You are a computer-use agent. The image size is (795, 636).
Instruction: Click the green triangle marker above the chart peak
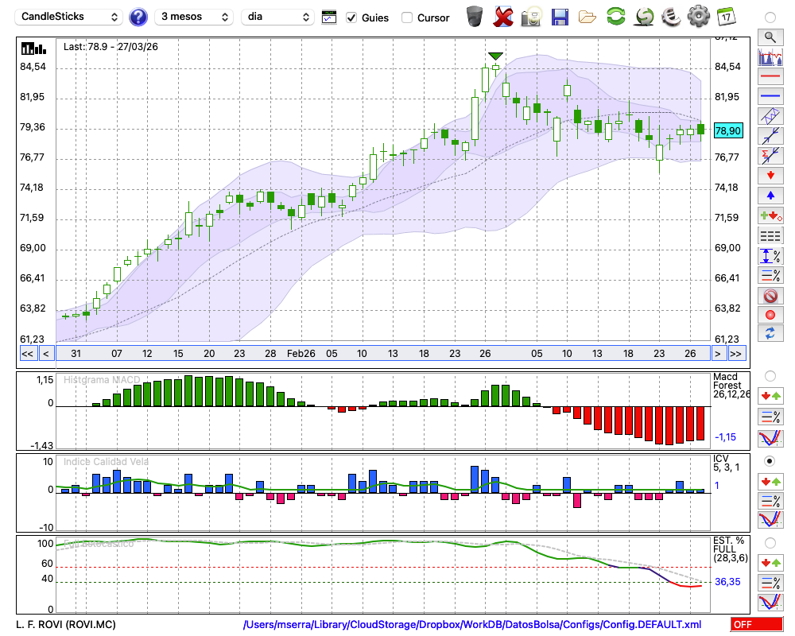pyautogui.click(x=495, y=56)
